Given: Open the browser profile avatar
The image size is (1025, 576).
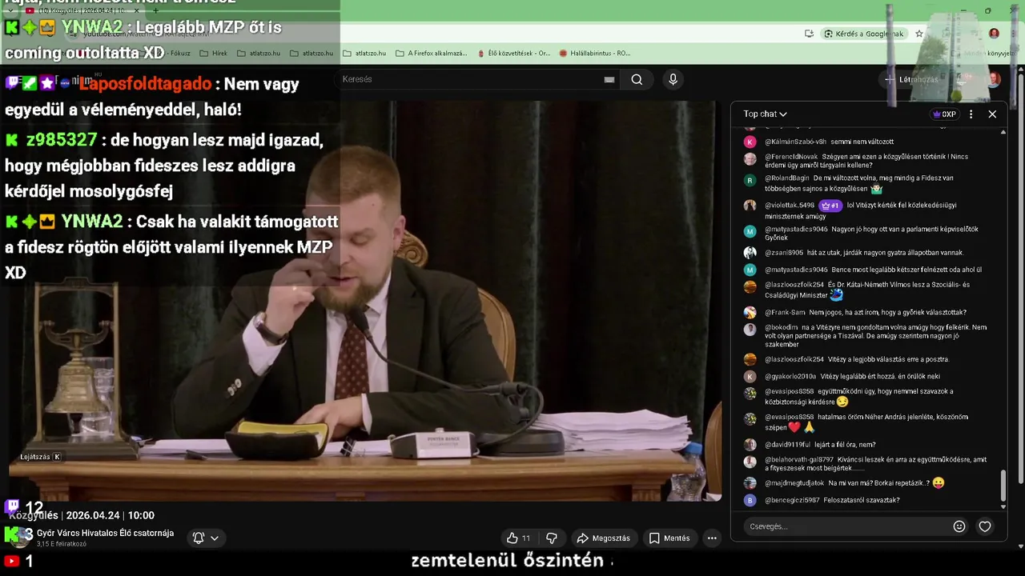Looking at the screenshot, I should click(x=994, y=34).
